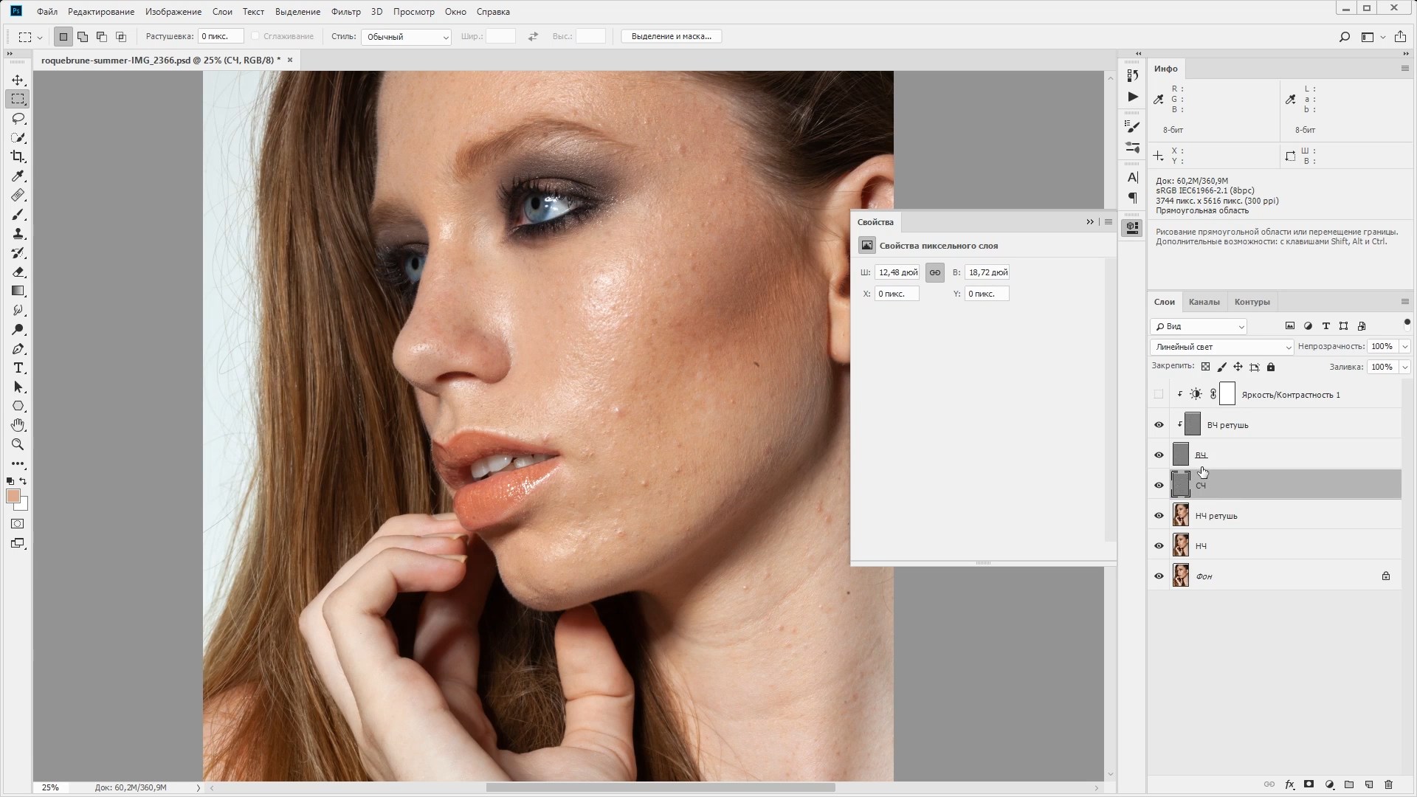This screenshot has width=1417, height=797.
Task: Open the tool preset picker arrow
Action: [x=40, y=37]
